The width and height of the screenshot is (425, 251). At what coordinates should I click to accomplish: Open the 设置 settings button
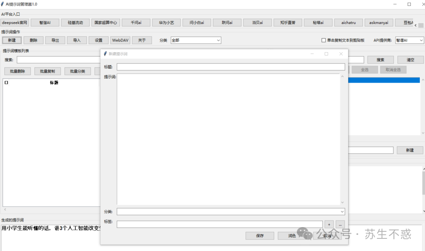[x=99, y=40]
